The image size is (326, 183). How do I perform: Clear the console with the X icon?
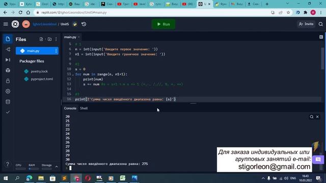tap(317, 117)
